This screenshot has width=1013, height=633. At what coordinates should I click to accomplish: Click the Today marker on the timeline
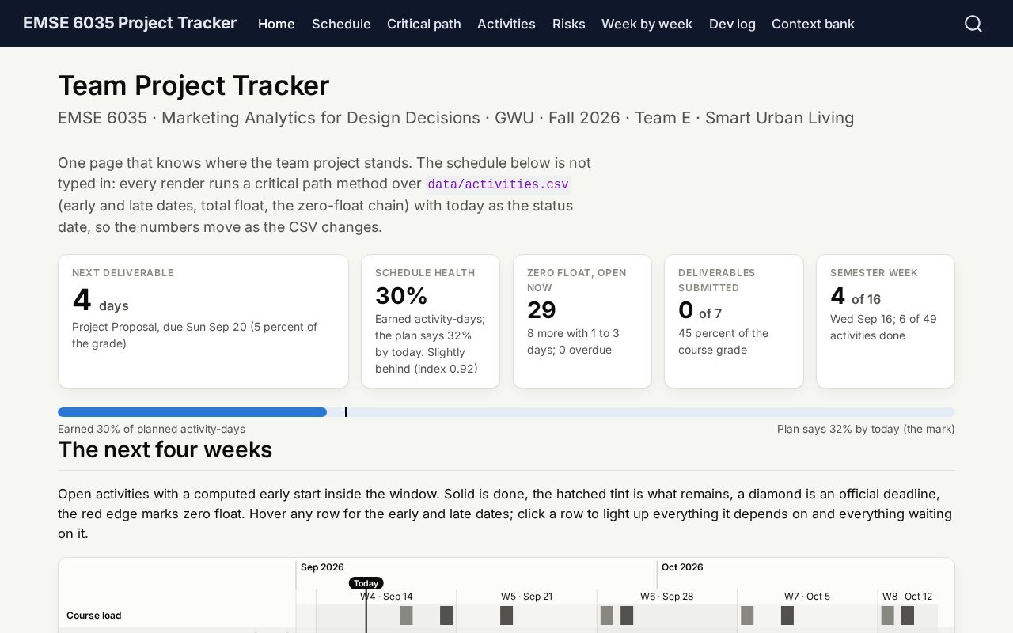(x=366, y=583)
